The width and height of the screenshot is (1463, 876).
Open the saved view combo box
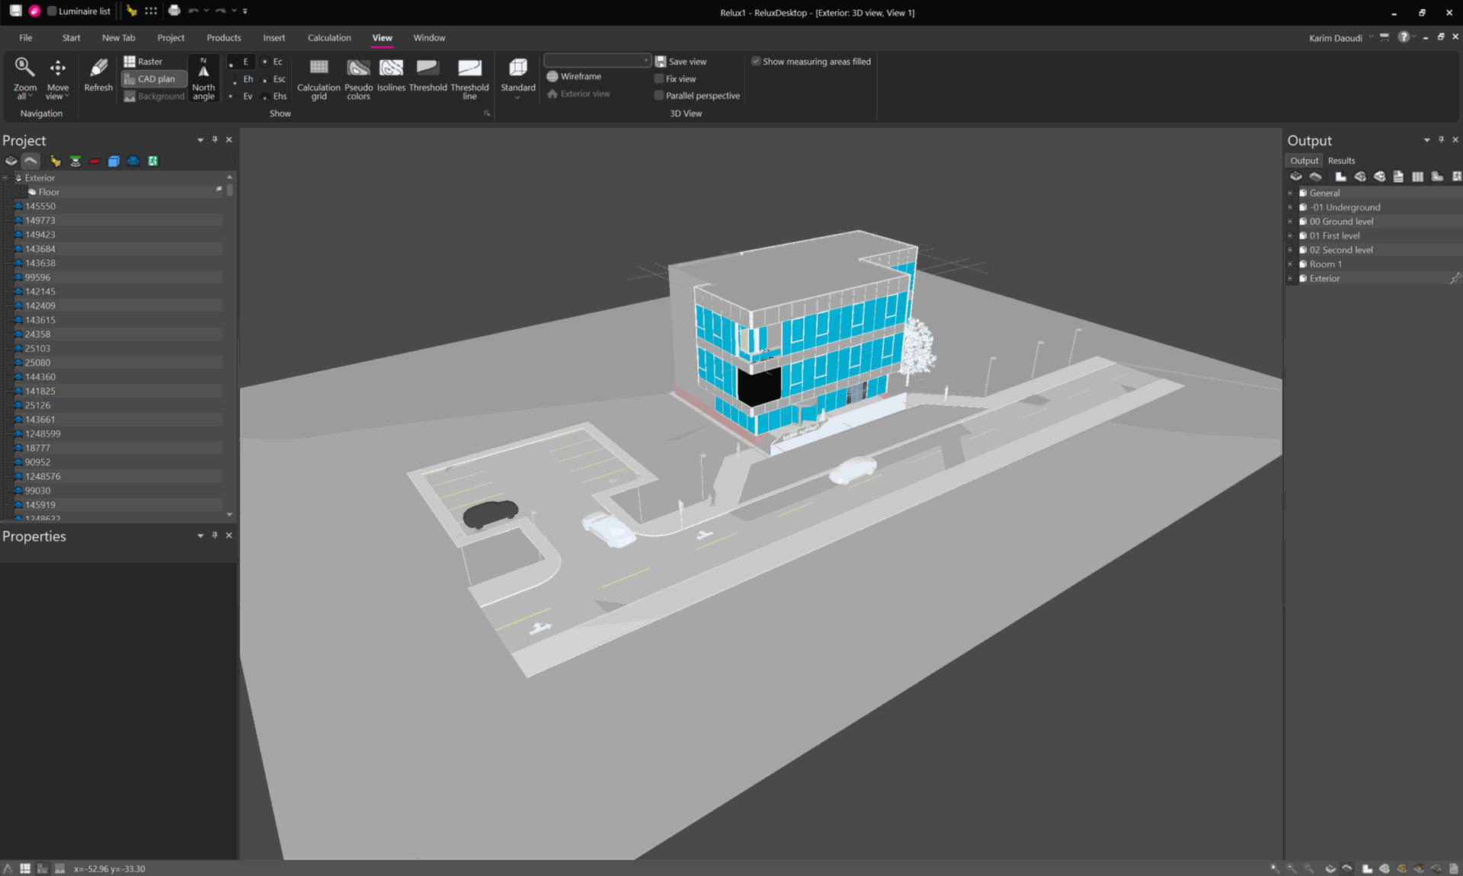597,60
